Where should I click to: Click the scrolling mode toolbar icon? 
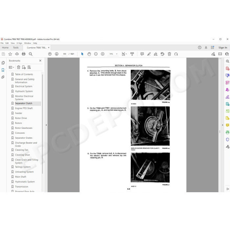(132, 54)
